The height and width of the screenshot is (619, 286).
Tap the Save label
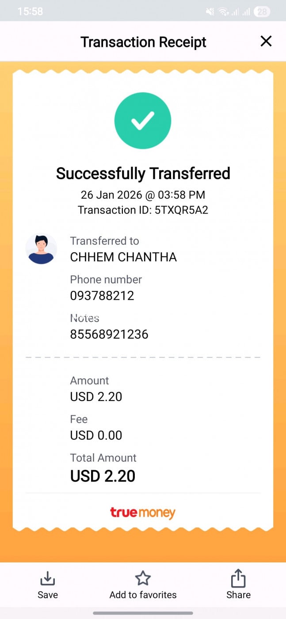[x=48, y=595]
